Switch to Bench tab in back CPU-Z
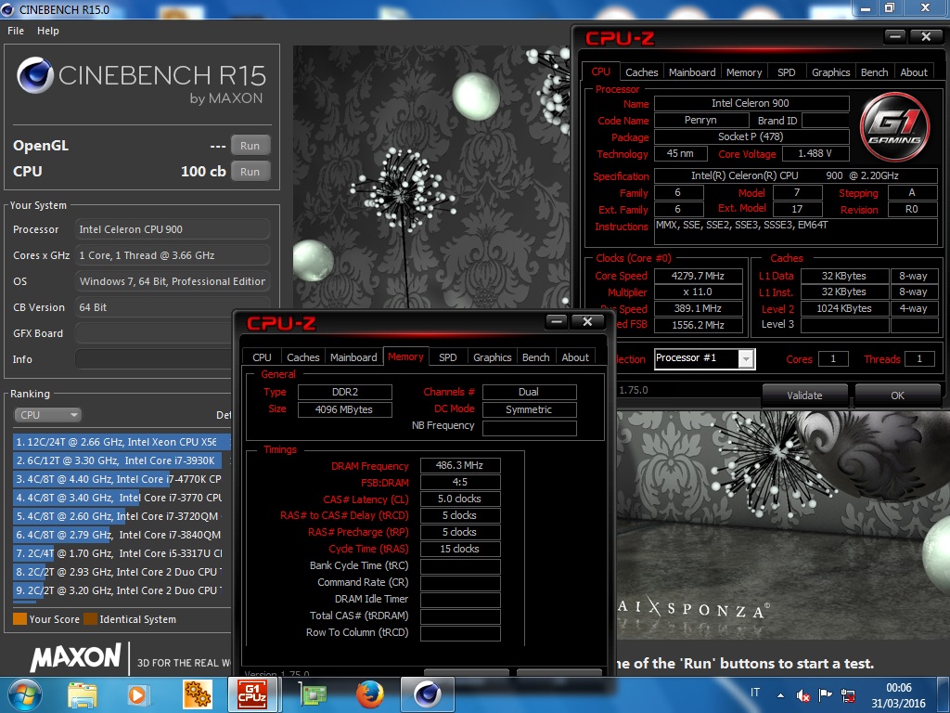This screenshot has height=713, width=950. pos(874,72)
